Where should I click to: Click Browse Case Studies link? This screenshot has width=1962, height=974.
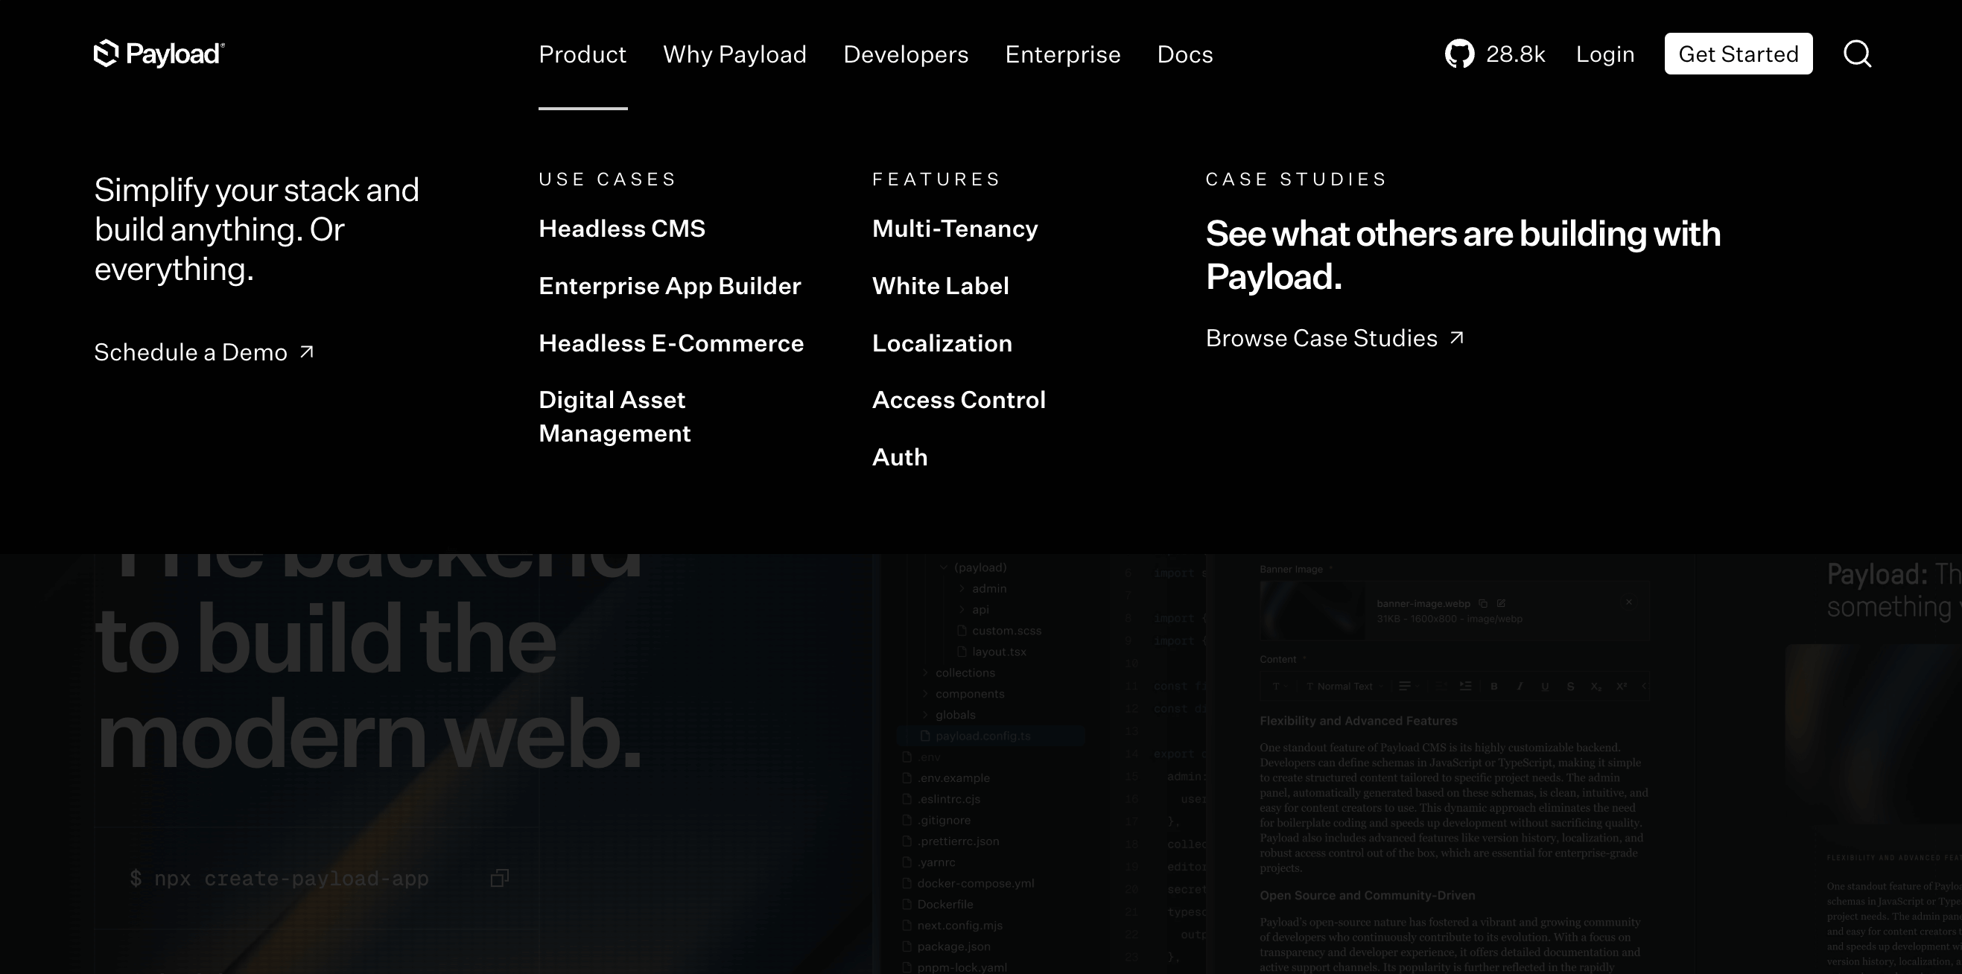(x=1335, y=338)
